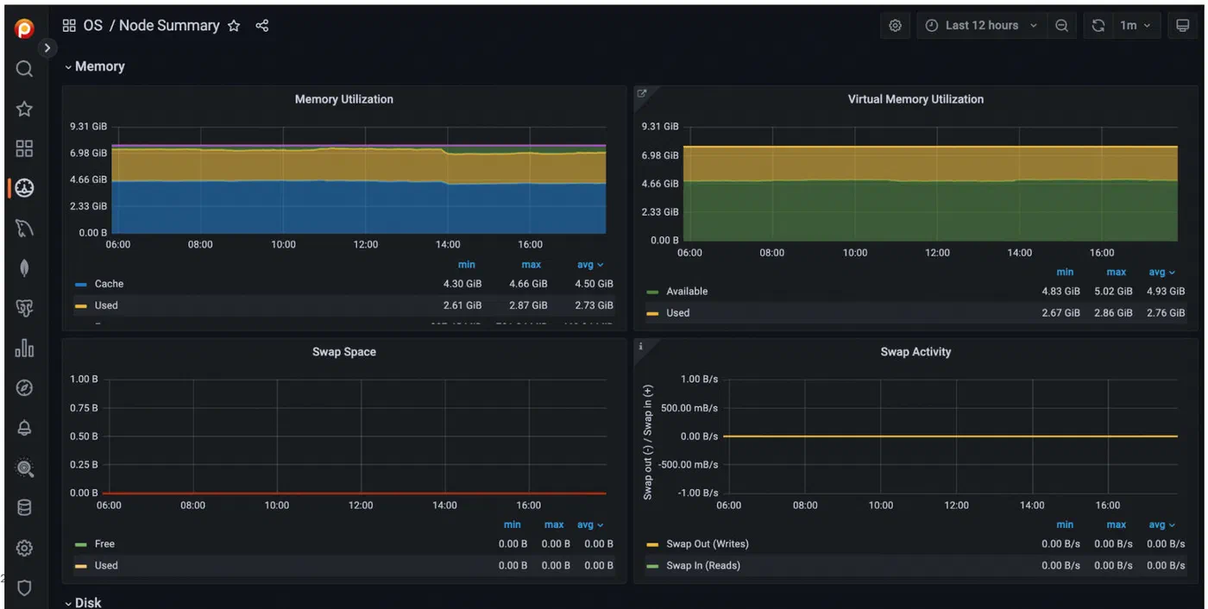This screenshot has width=1208, height=609.
Task: Open the Memory Utilization panel title menu
Action: (343, 99)
